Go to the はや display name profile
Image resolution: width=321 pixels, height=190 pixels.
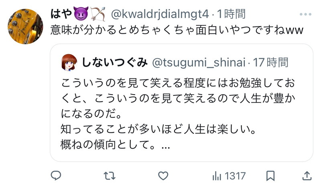coord(61,14)
